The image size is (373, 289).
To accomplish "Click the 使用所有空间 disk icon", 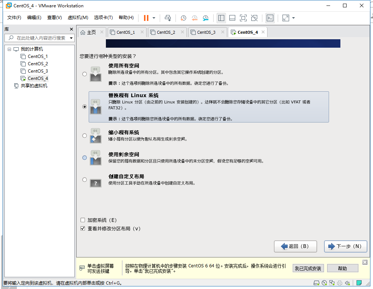I will (x=96, y=74).
